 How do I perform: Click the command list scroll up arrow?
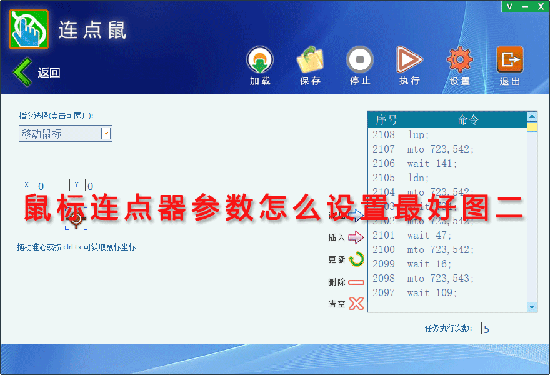(x=532, y=116)
